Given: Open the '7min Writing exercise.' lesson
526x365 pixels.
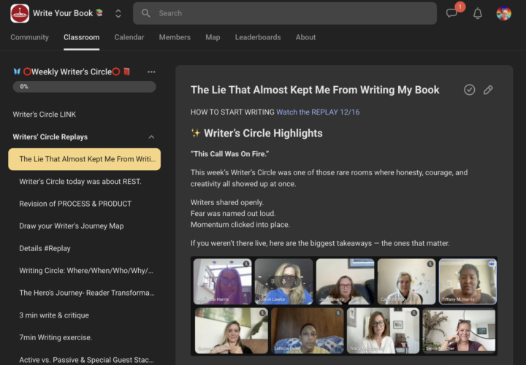Looking at the screenshot, I should click(x=56, y=337).
